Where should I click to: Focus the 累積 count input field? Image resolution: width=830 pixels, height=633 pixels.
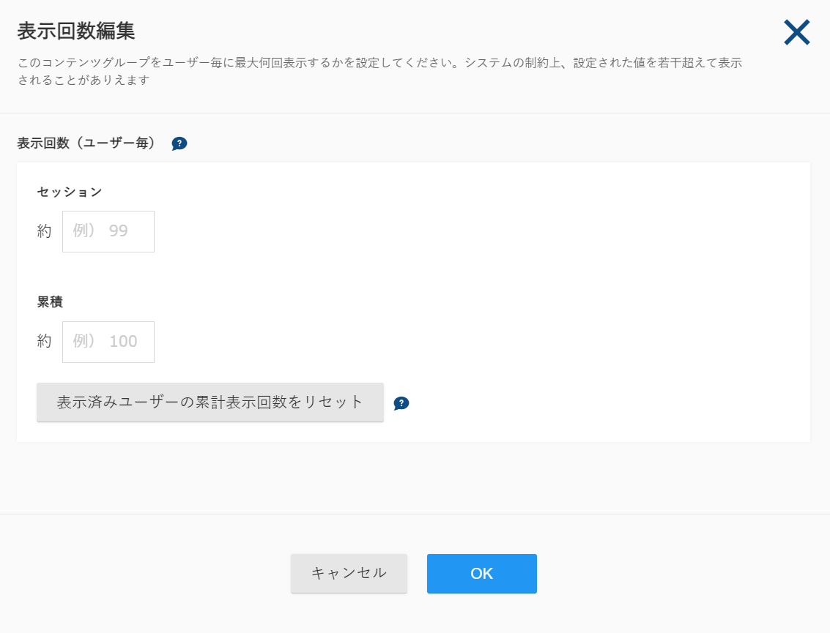(108, 342)
